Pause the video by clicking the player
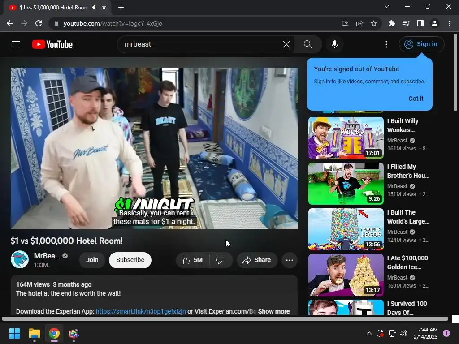This screenshot has width=459, height=344. coord(154,148)
